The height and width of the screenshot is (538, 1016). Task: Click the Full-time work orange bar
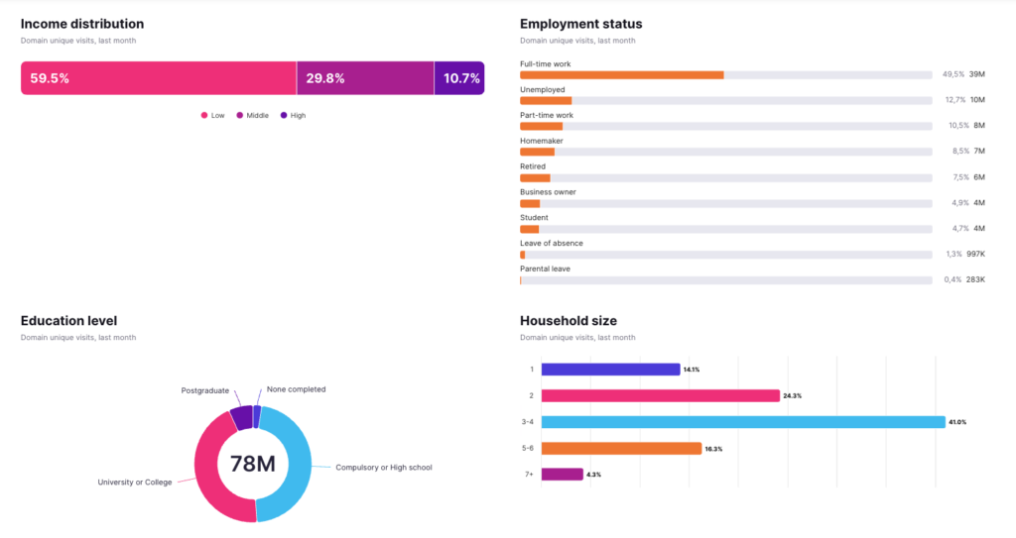(621, 74)
